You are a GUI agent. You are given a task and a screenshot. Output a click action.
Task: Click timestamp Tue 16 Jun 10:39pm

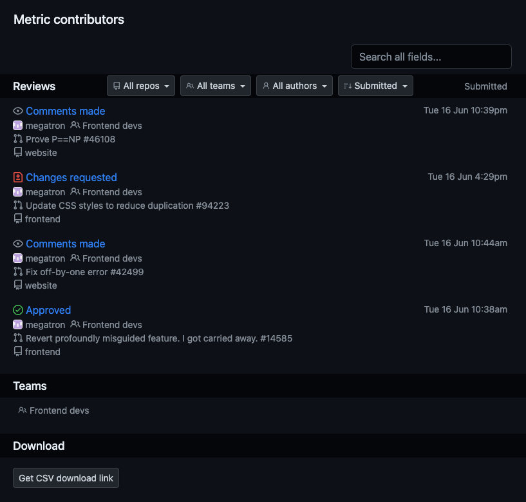coord(465,110)
